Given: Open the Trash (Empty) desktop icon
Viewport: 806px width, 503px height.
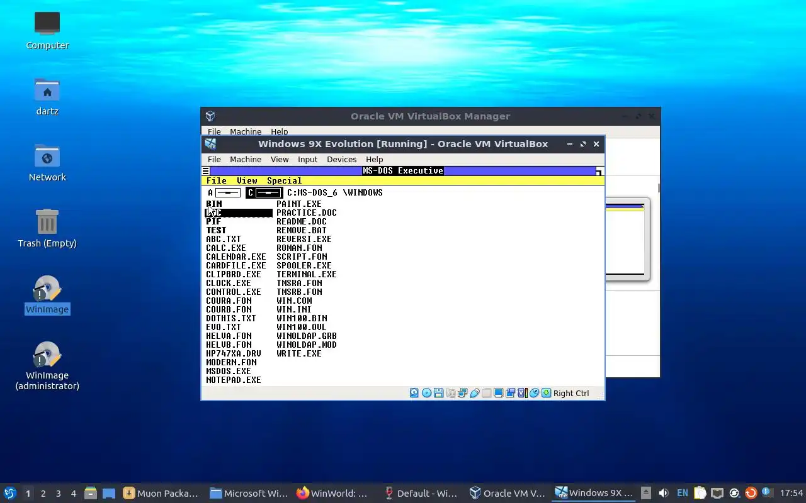Looking at the screenshot, I should coord(47,228).
